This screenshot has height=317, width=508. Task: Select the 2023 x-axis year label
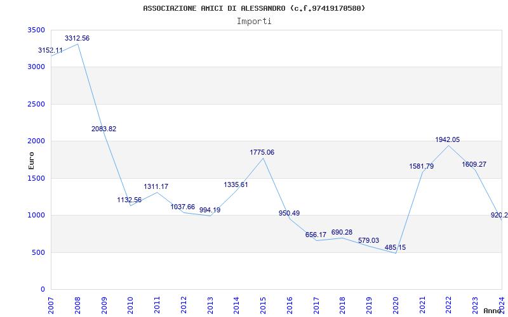tap(475, 306)
